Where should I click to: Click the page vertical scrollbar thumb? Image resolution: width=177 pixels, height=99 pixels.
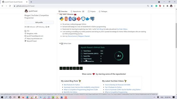[x=176, y=35]
